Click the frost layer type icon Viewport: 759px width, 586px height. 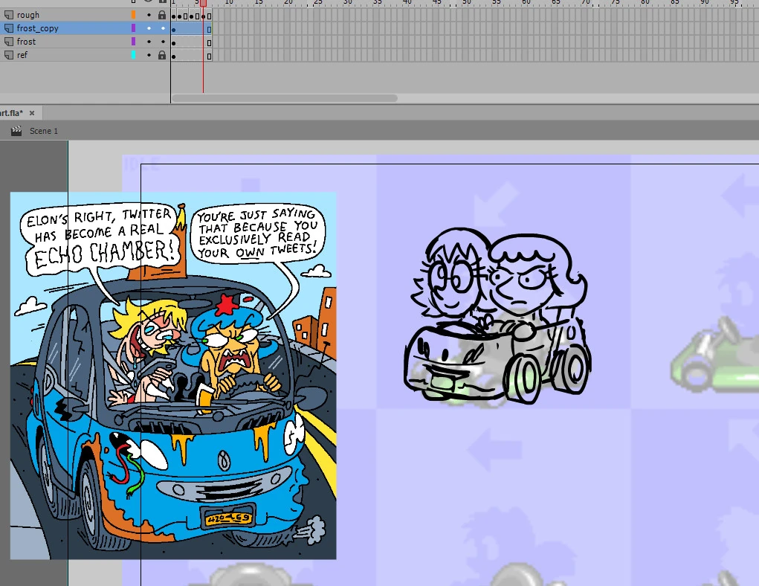click(9, 42)
